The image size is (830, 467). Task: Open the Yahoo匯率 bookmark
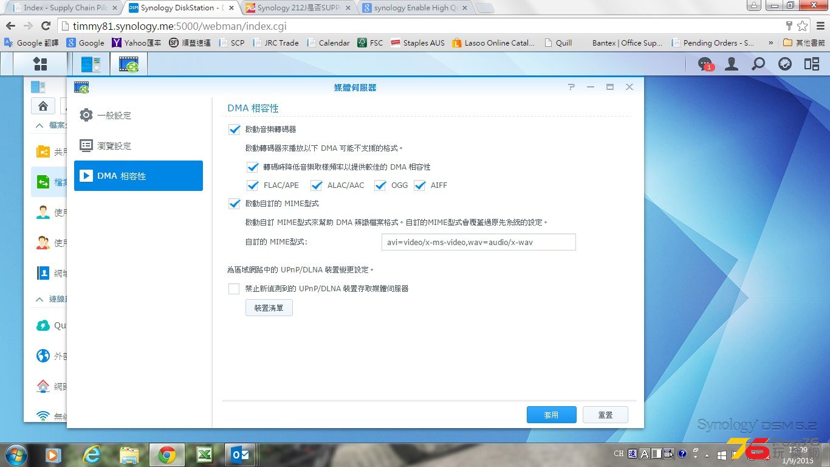137,43
